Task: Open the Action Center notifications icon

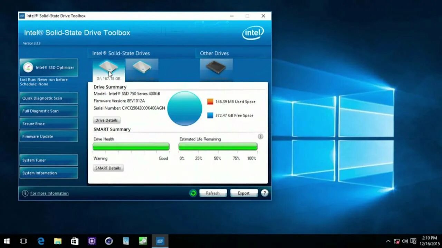Action: pos(413,241)
